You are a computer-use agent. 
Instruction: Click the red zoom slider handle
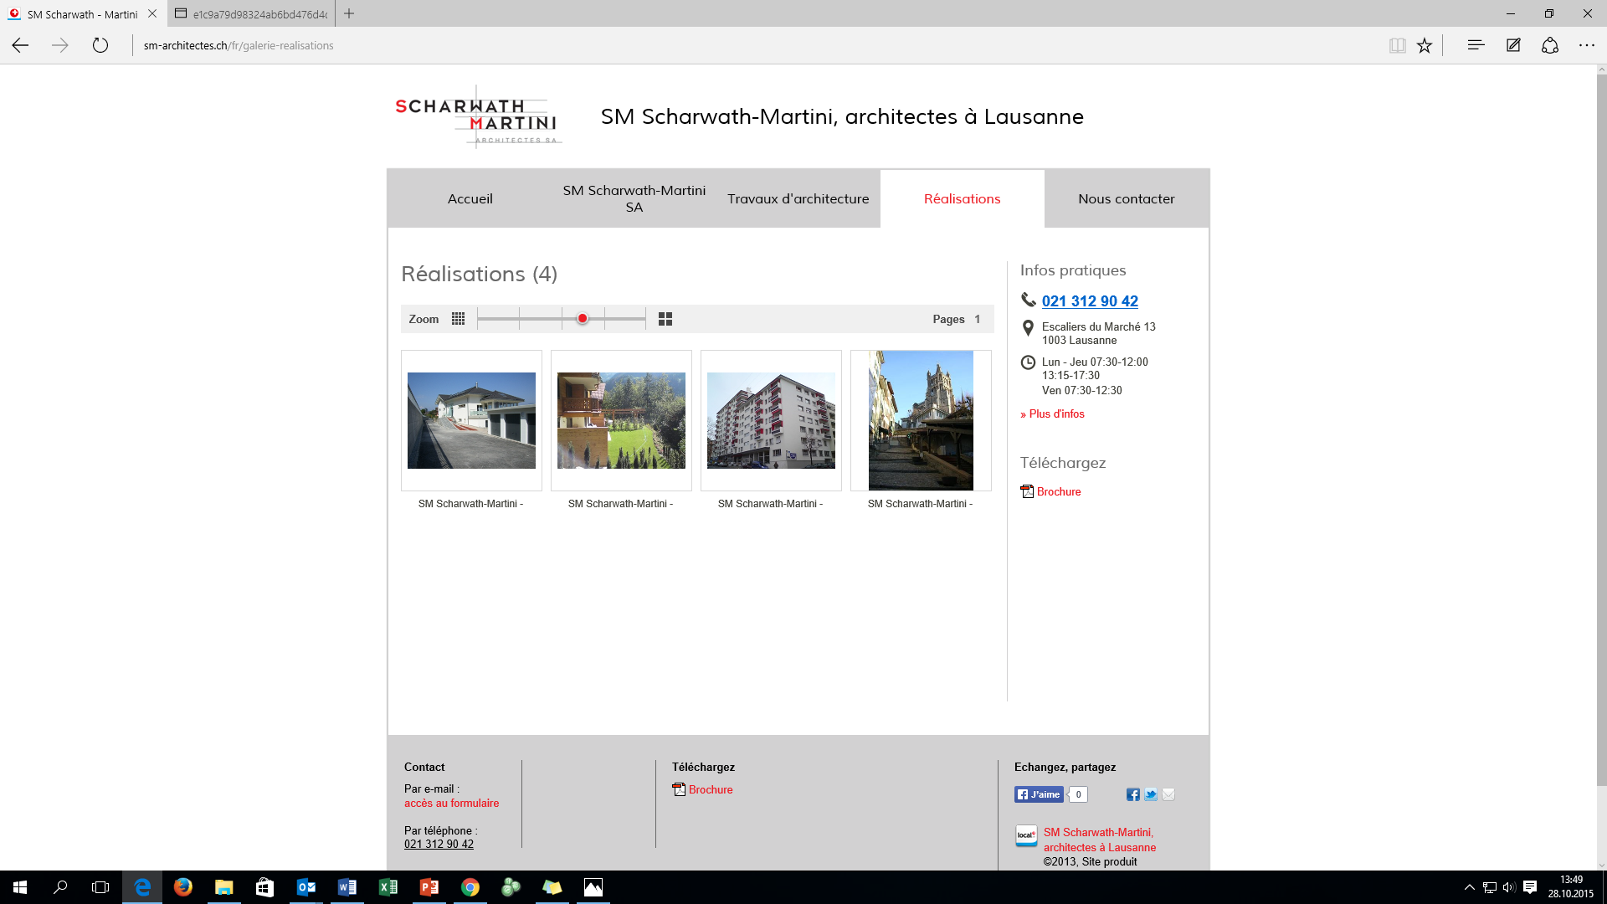[x=583, y=319]
